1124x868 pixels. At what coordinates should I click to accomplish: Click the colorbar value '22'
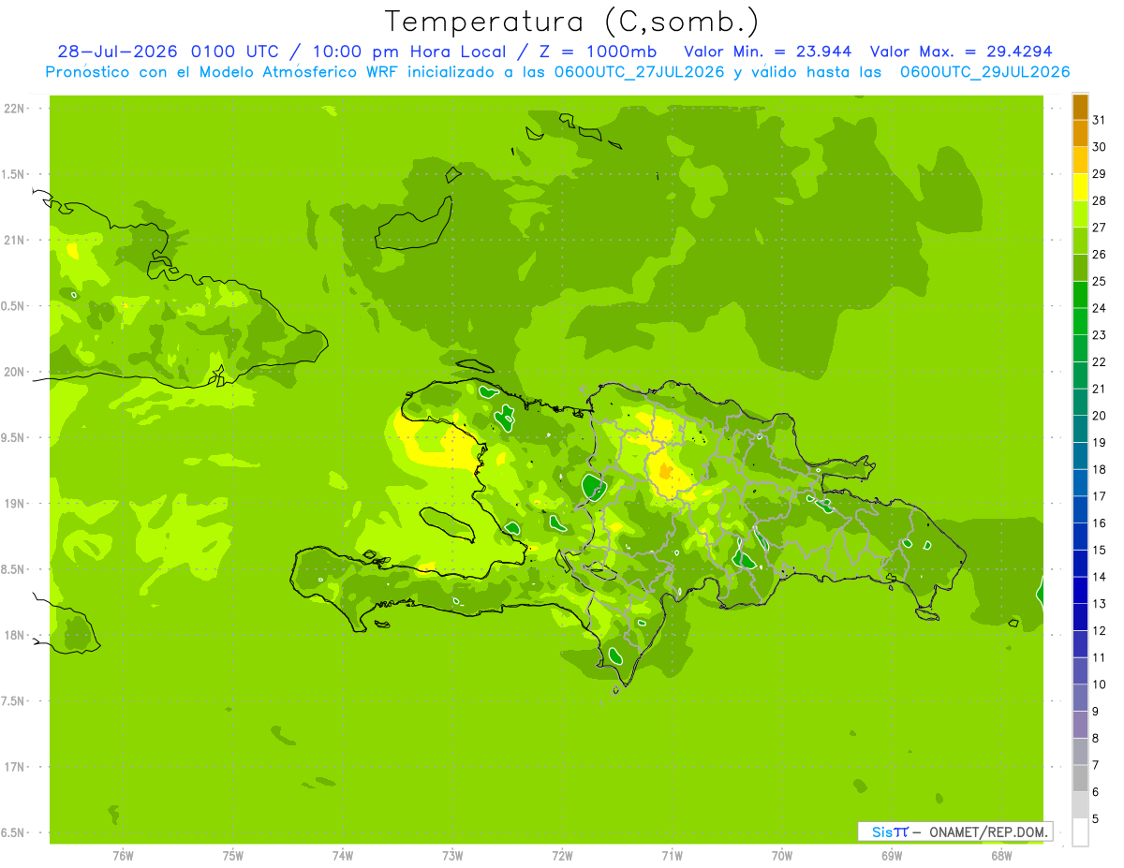tap(1099, 361)
